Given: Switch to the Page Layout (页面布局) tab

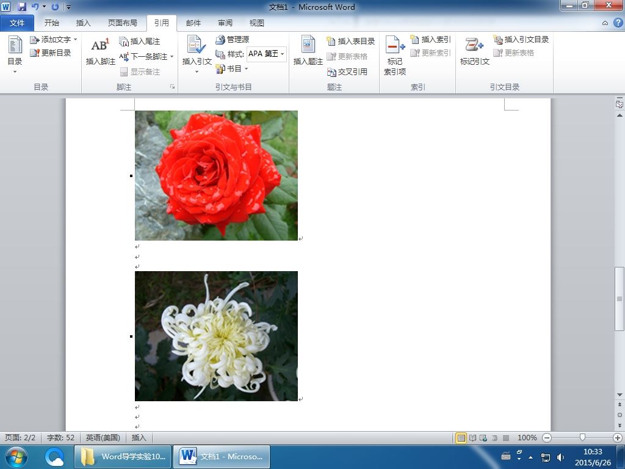Looking at the screenshot, I should (x=122, y=23).
